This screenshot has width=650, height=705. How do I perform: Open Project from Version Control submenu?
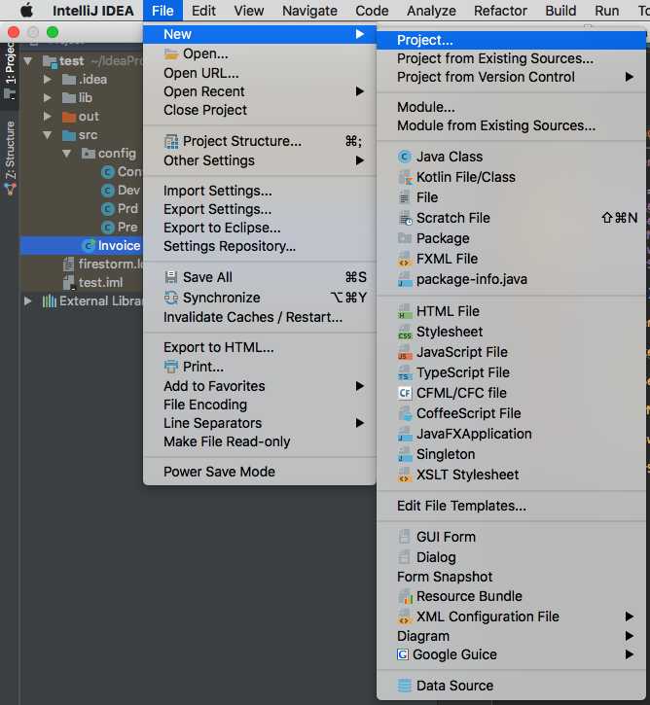(511, 77)
